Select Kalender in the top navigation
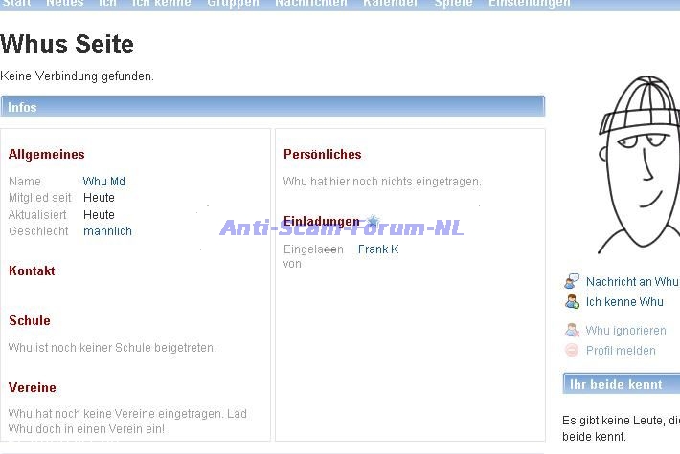This screenshot has width=680, height=454. (390, 3)
